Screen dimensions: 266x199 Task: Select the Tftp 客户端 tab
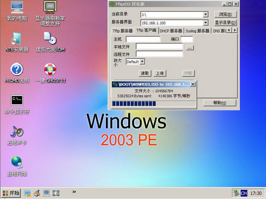(146, 30)
